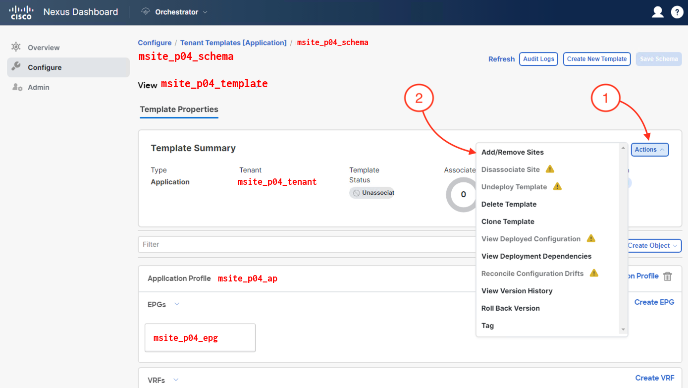Choose View Deployed Configuration entry
The width and height of the screenshot is (688, 388).
[531, 239]
